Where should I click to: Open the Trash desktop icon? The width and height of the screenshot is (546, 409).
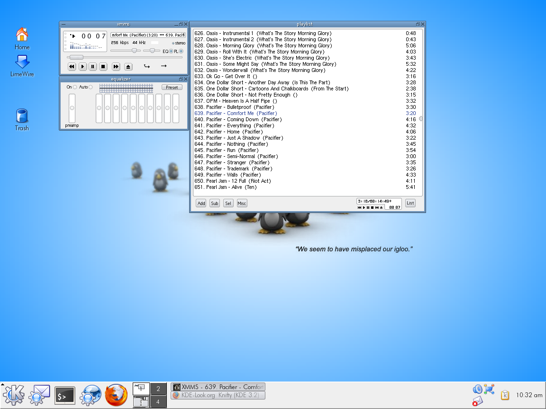point(22,120)
